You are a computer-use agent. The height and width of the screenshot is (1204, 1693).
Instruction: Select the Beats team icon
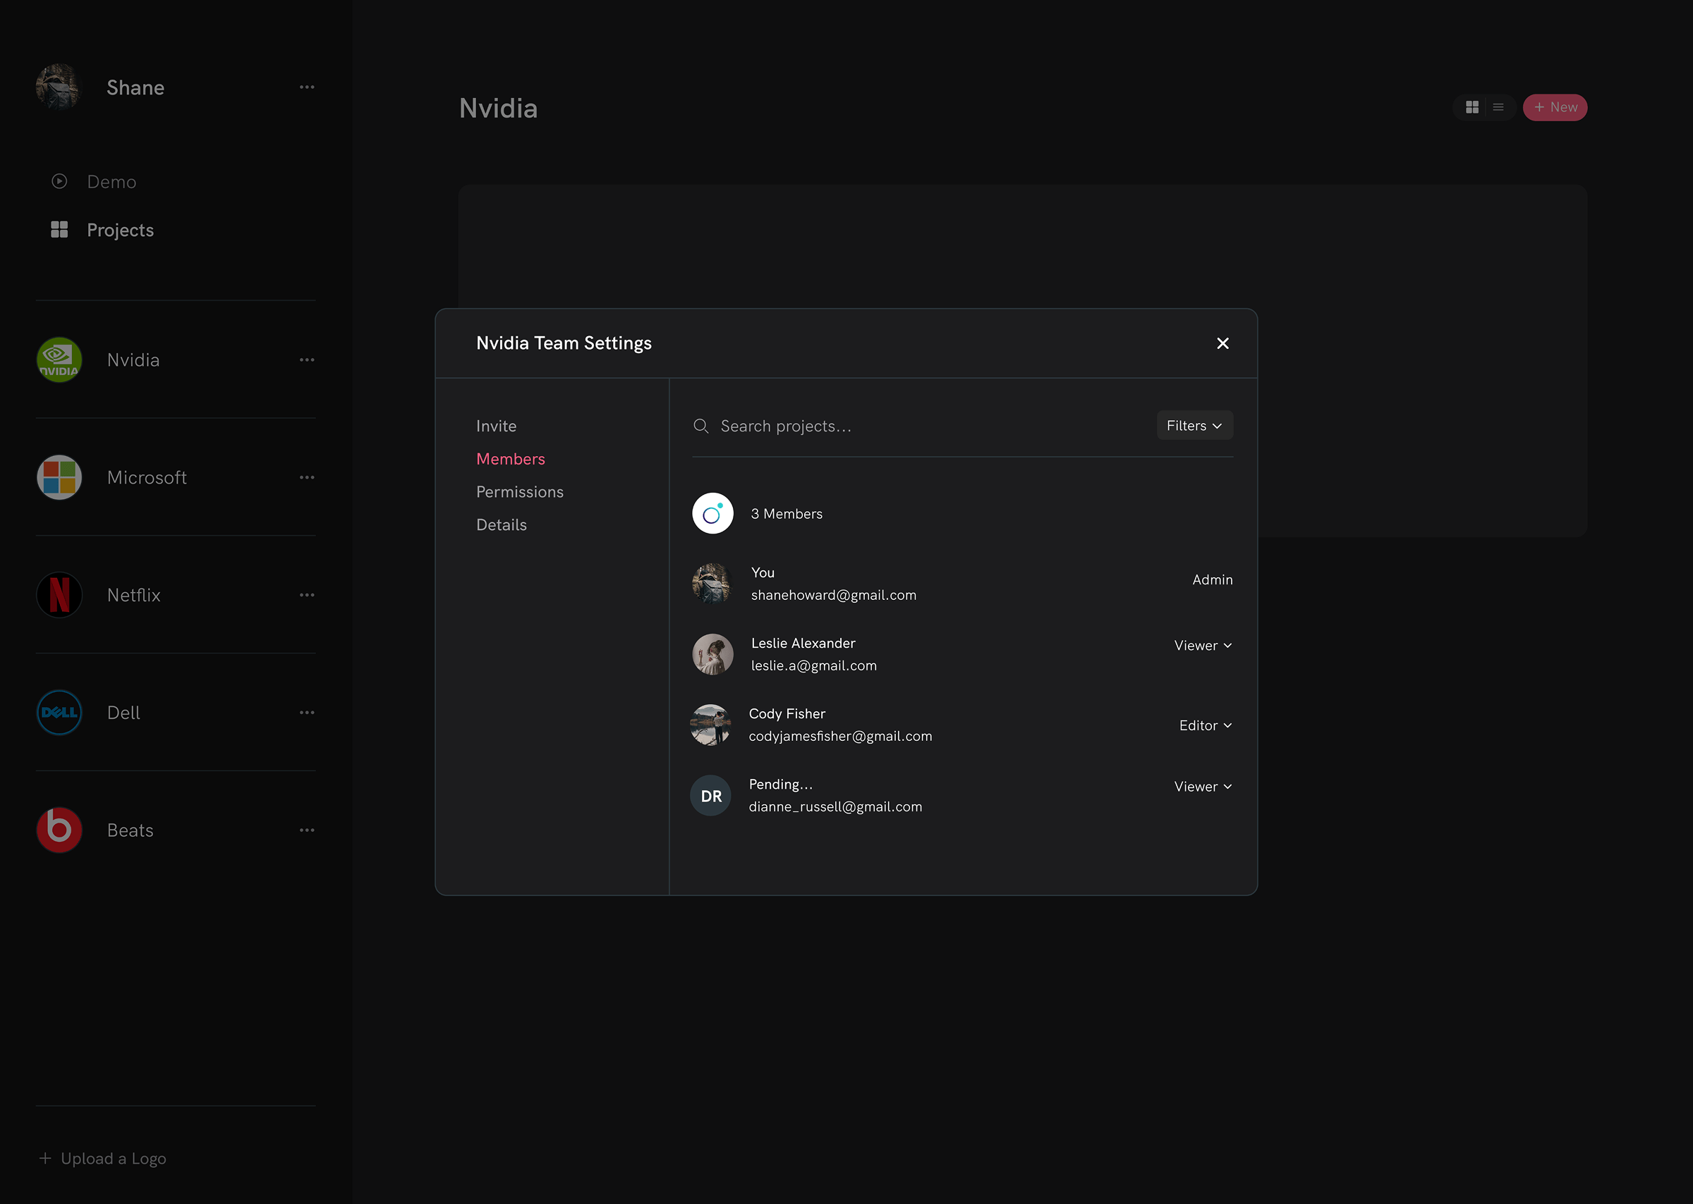click(x=59, y=830)
